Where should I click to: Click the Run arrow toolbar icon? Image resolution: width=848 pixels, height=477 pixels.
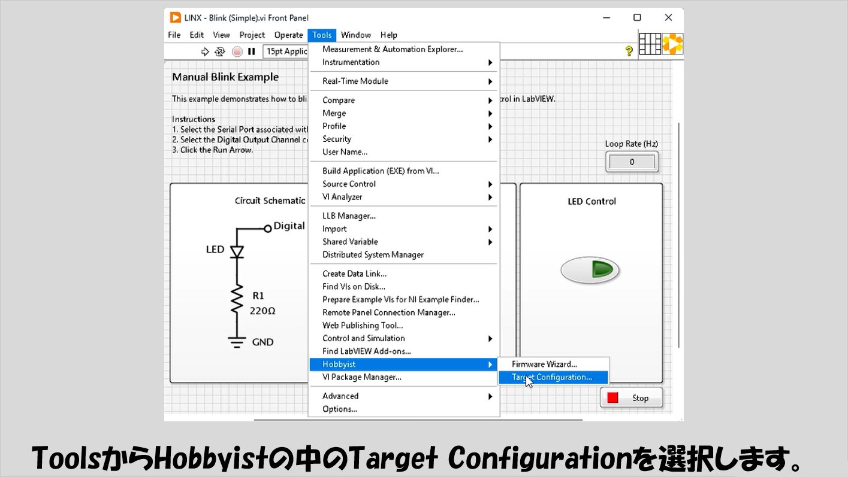pos(205,51)
